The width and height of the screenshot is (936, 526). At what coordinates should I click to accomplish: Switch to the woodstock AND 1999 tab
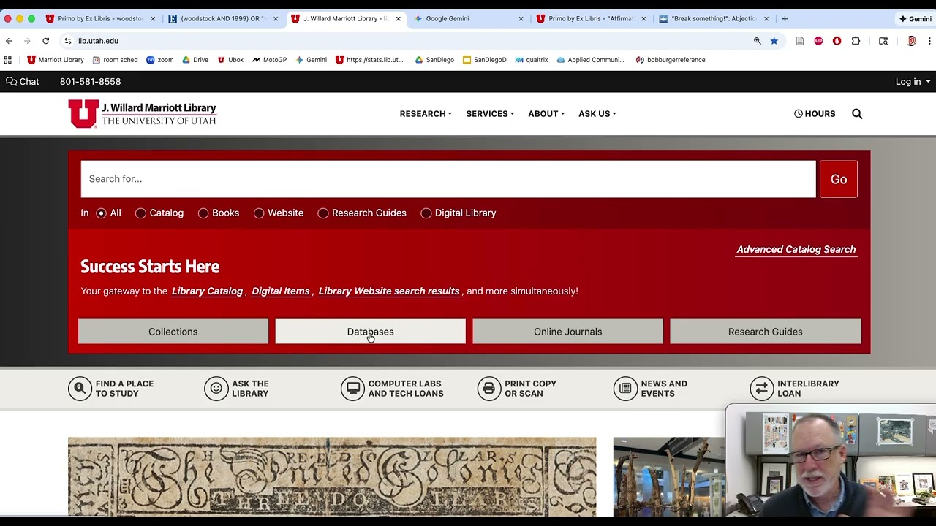pyautogui.click(x=223, y=18)
